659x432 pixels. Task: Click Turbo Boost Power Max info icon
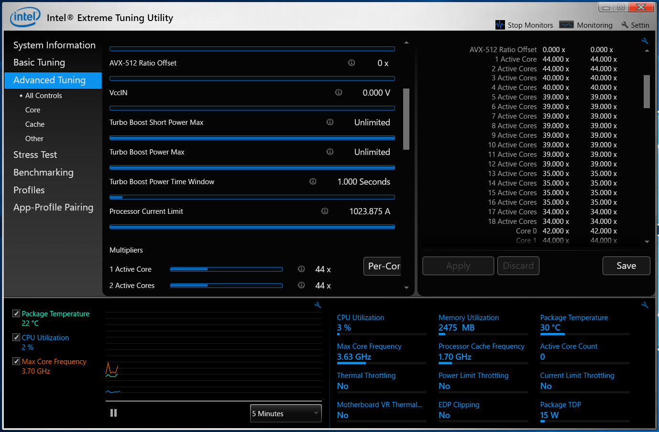click(x=330, y=152)
